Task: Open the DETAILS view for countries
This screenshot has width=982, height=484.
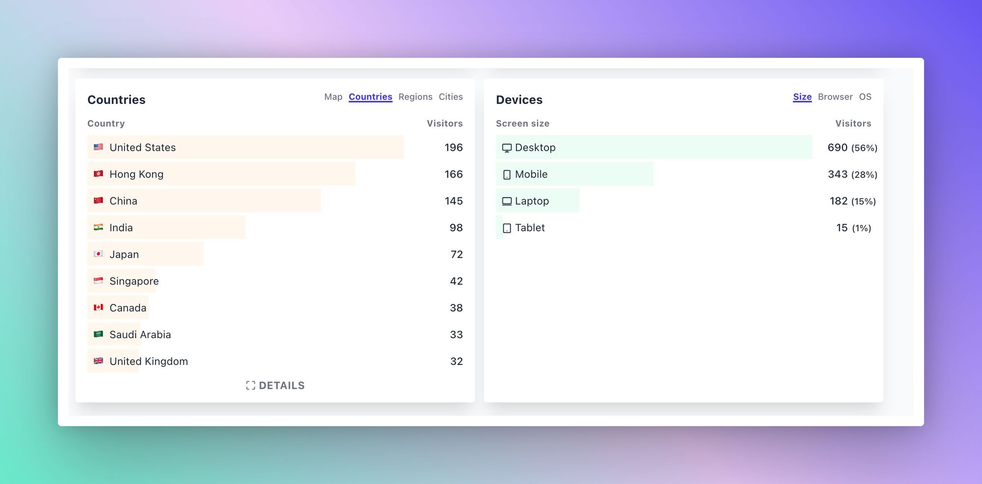Action: pos(275,385)
